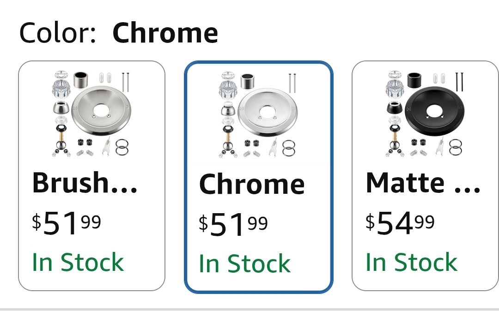Choose the truncated 'Brush...' color name
This screenshot has width=499, height=311.
pos(85,183)
